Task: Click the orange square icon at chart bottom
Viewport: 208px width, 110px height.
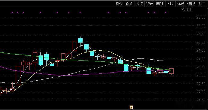Action: tap(131, 107)
